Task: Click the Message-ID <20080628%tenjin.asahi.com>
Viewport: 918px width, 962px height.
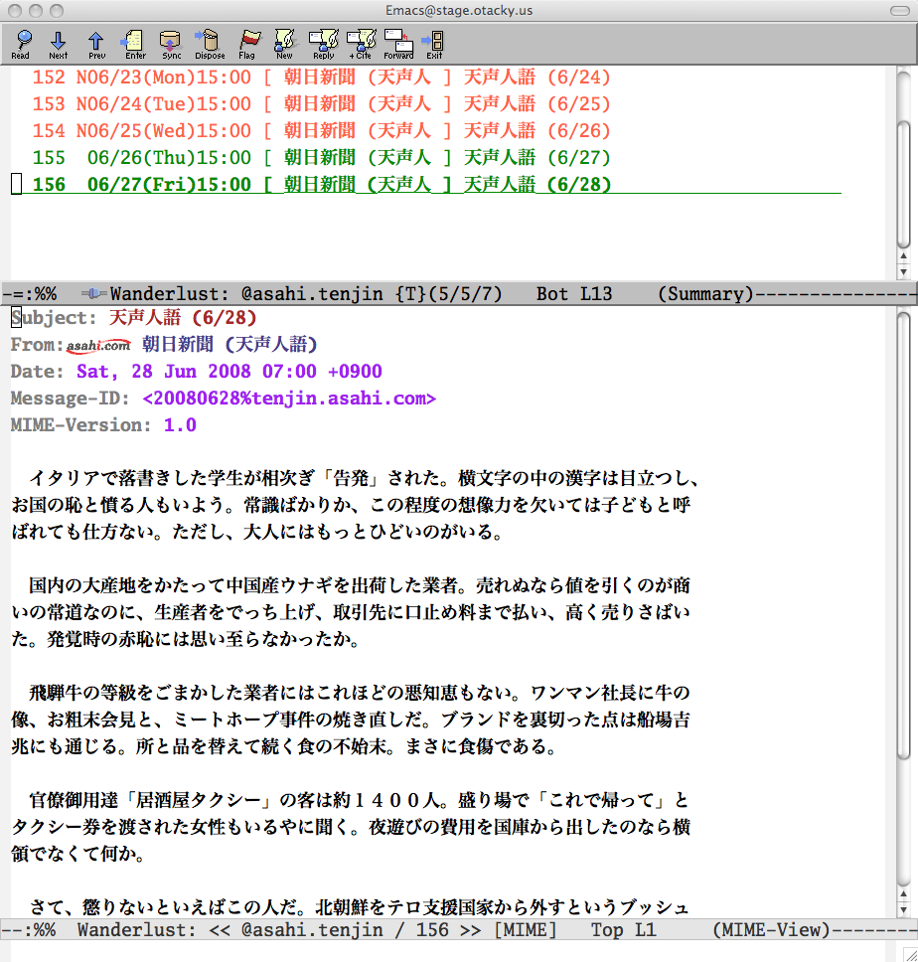Action: click(289, 399)
